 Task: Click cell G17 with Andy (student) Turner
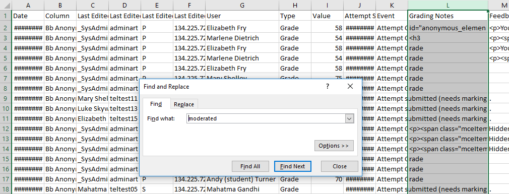[x=242, y=179]
